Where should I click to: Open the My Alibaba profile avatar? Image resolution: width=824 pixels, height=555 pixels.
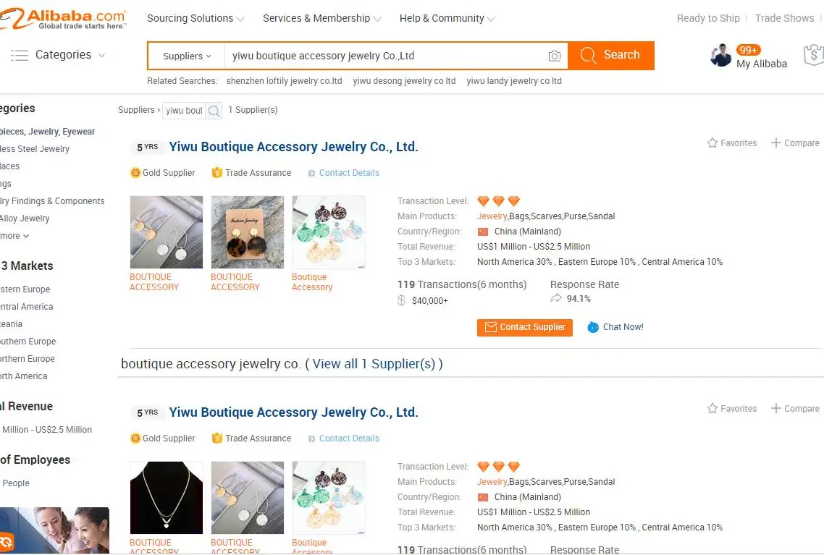pyautogui.click(x=720, y=56)
